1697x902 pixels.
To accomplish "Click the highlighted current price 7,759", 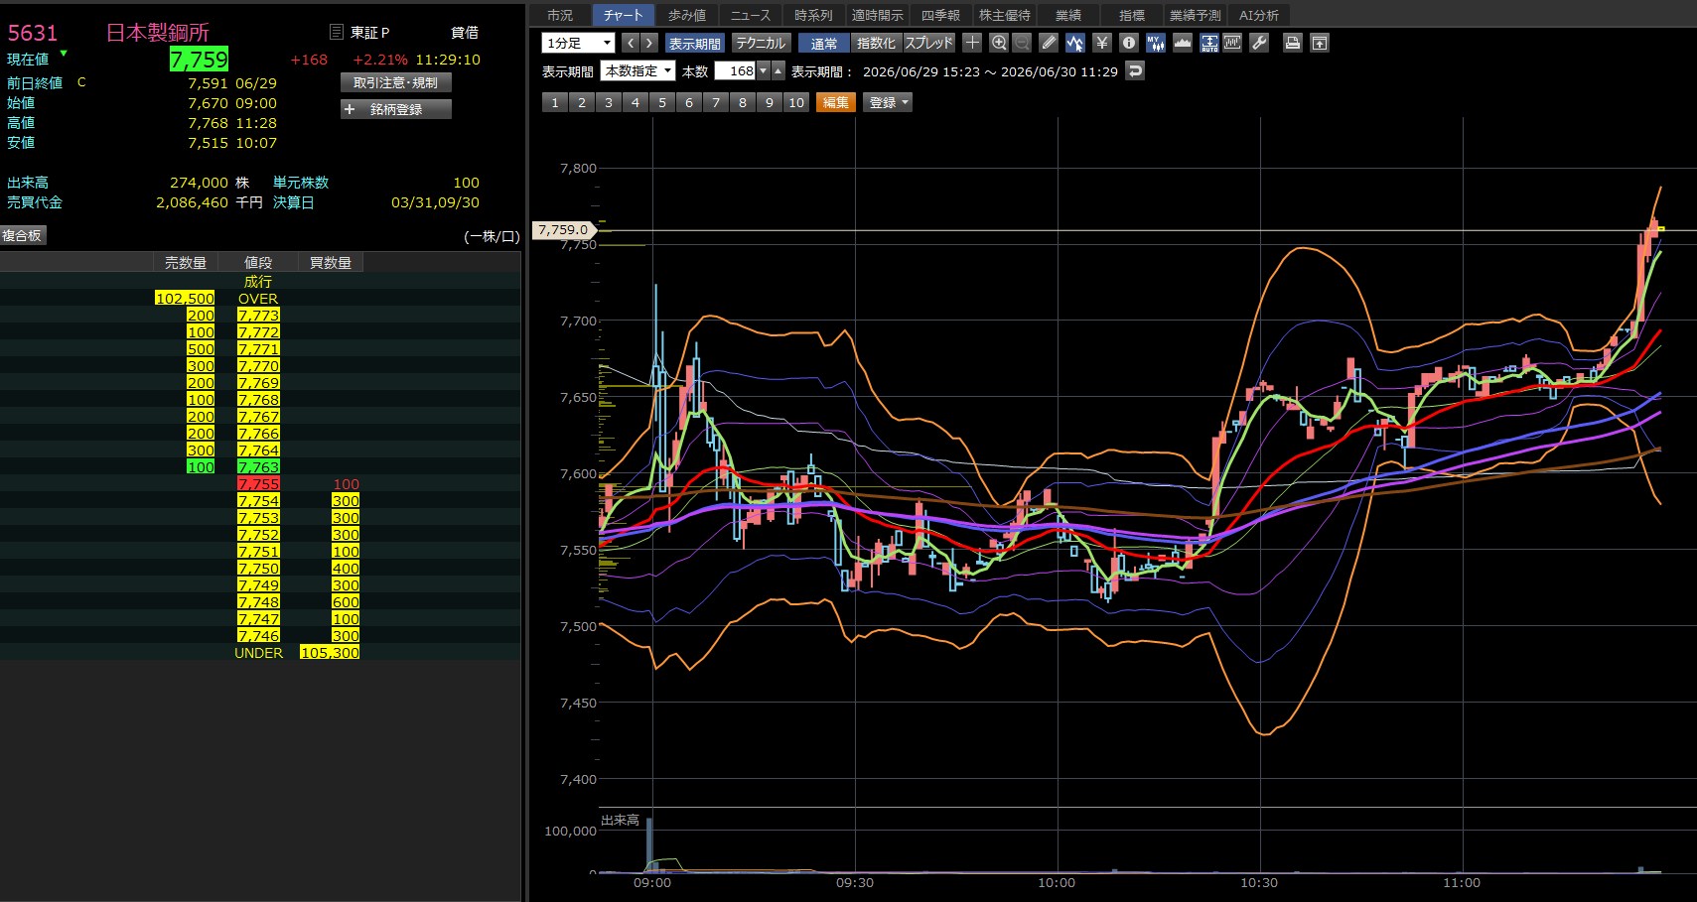I will coord(199,60).
